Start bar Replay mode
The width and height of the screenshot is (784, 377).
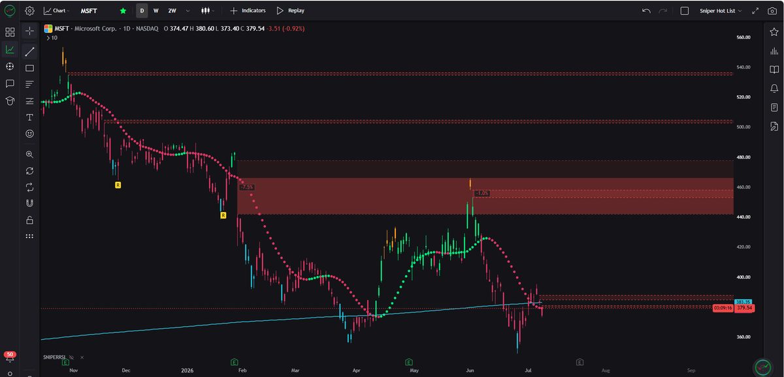pos(290,11)
